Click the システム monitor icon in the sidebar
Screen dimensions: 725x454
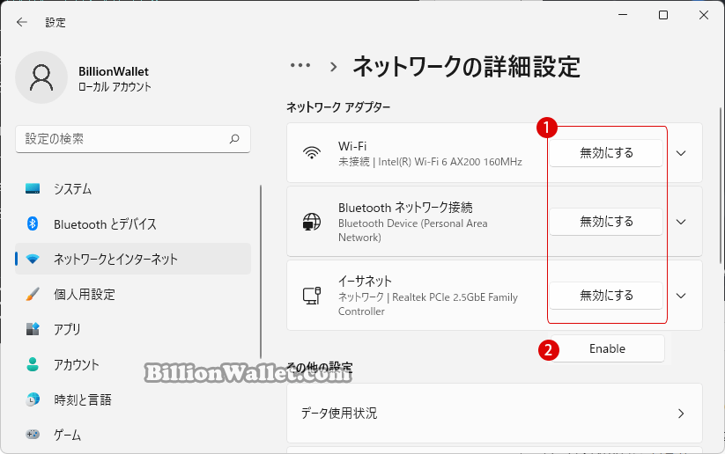[x=33, y=188]
